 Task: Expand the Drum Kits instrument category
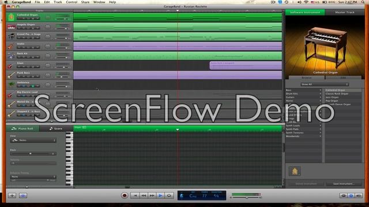(303, 94)
